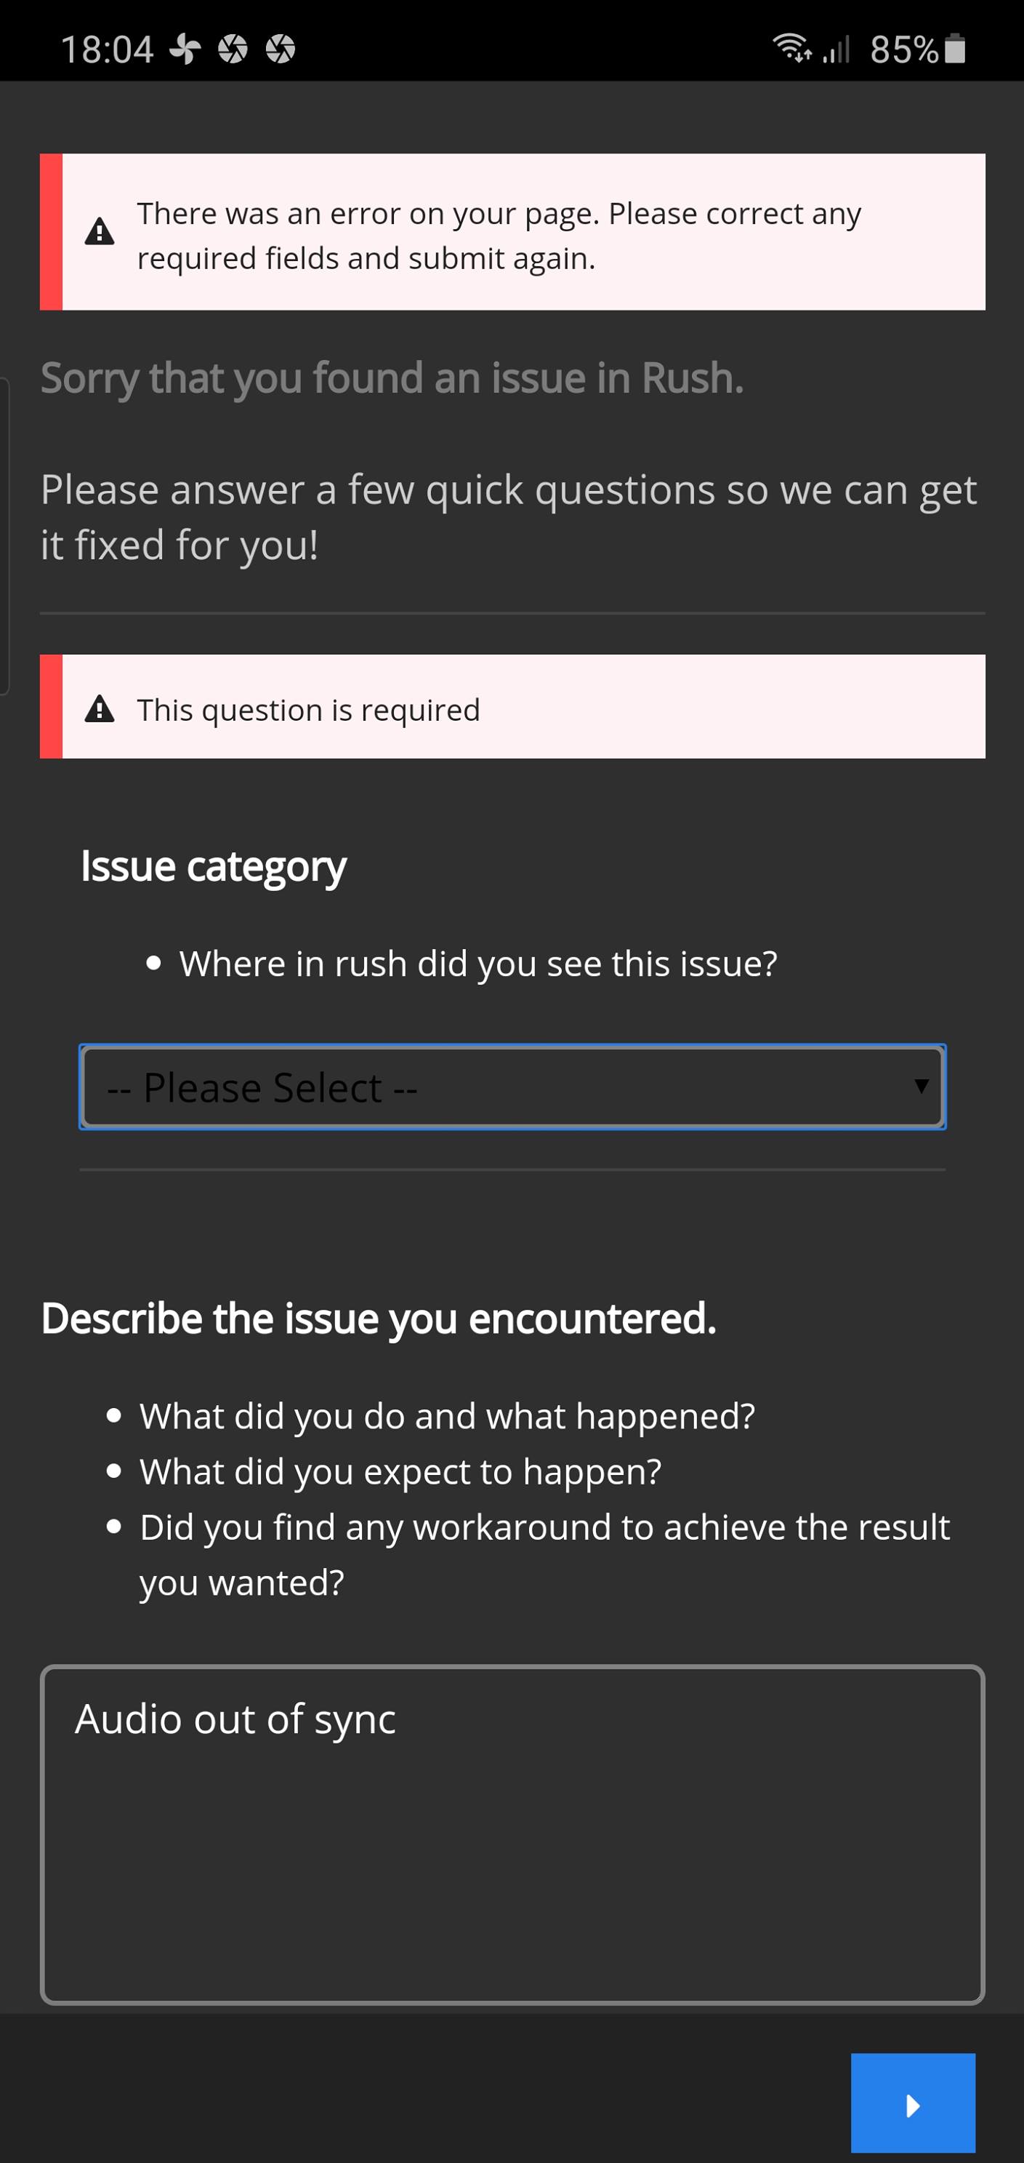Click the "Audio out of sync" description text box
Viewport: 1024px width, 2163px height.
pos(512,1835)
